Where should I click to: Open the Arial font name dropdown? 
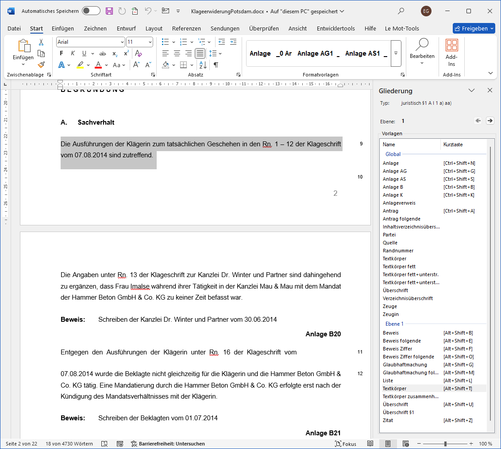click(x=122, y=42)
